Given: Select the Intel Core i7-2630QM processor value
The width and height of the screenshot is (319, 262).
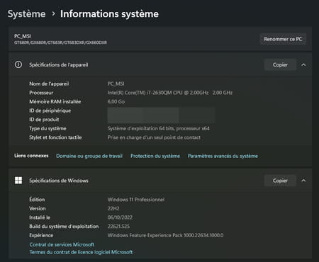Looking at the screenshot, I should (170, 93).
